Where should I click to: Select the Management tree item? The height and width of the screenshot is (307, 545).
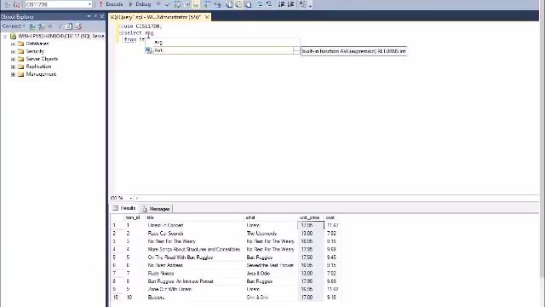(x=41, y=74)
